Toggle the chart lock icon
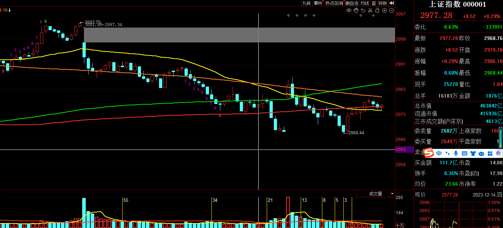This screenshot has width=503, height=228. [377, 11]
